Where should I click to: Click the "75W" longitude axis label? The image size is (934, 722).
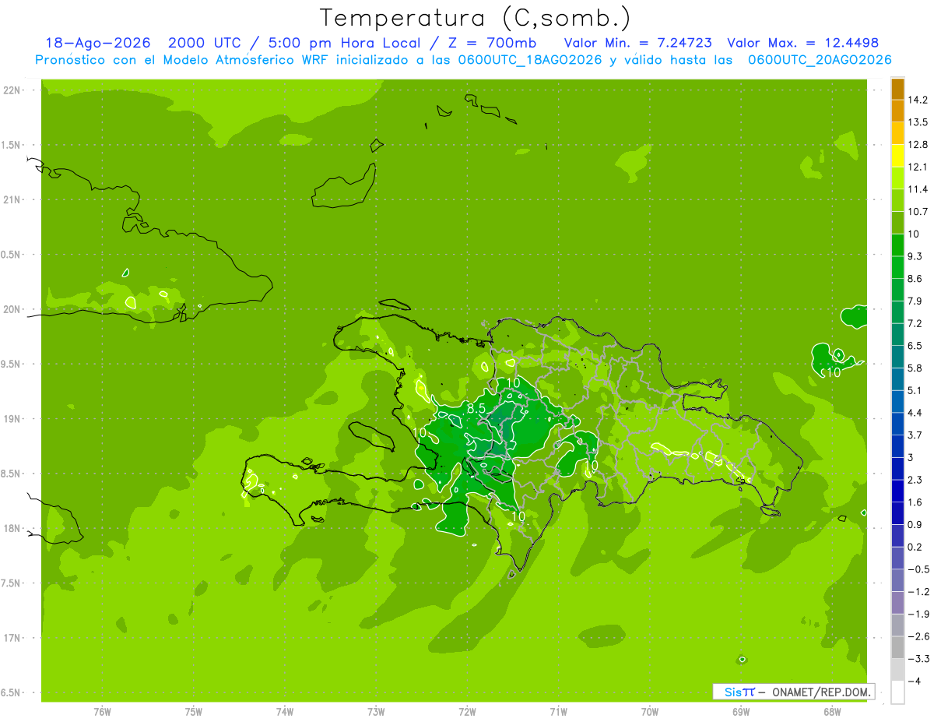coord(194,711)
